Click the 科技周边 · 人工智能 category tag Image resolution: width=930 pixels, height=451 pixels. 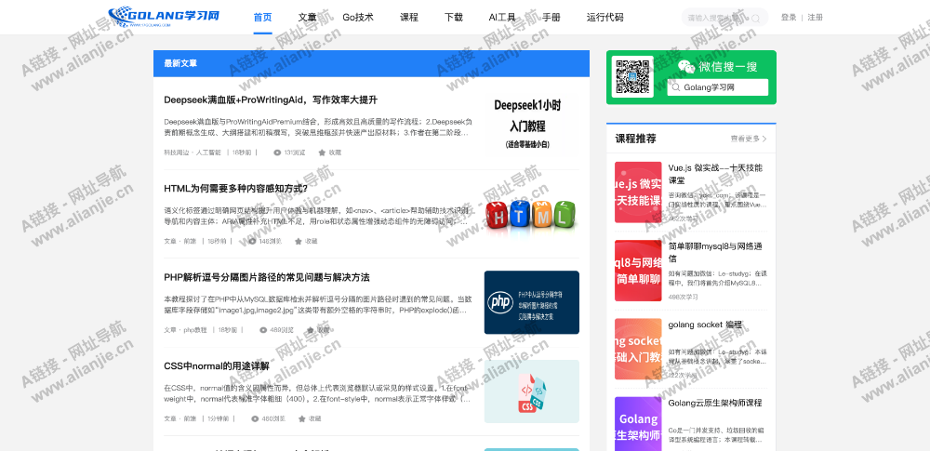pyautogui.click(x=193, y=153)
